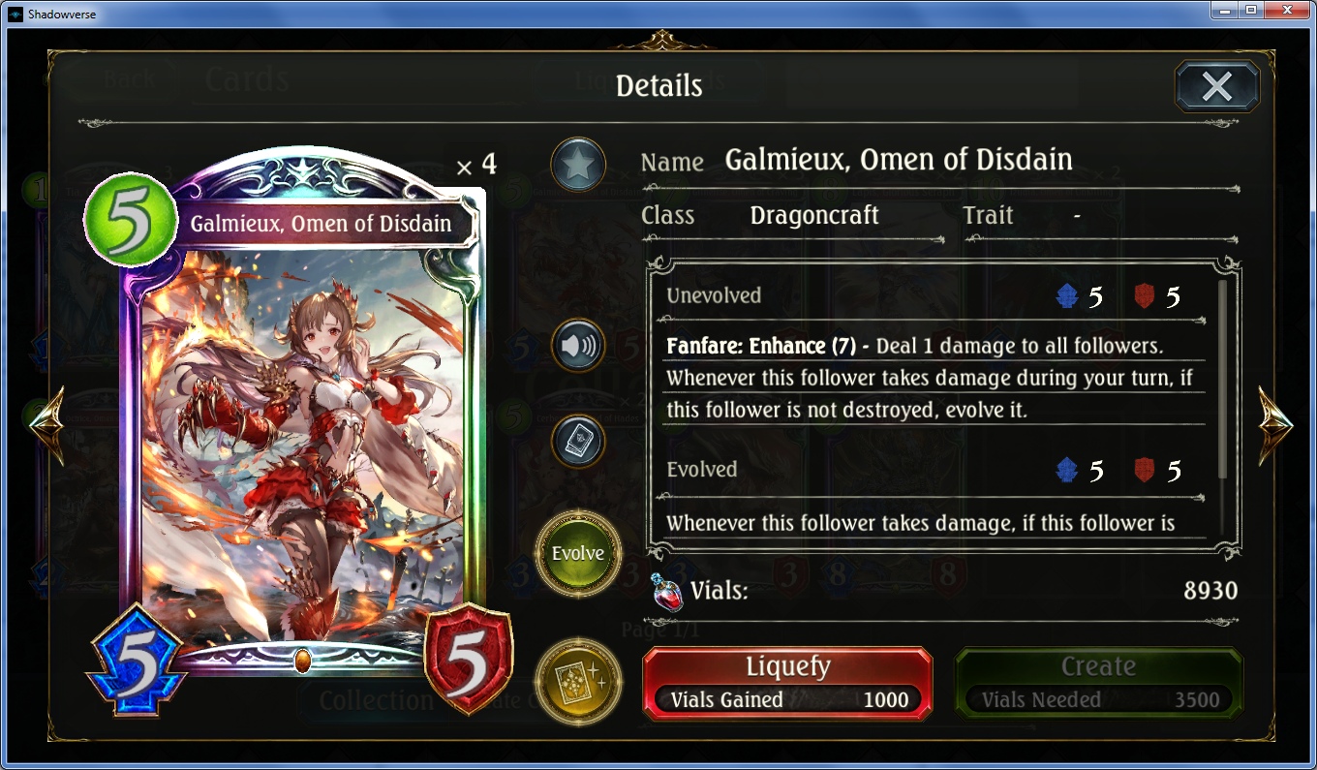Click the Shadowverse window title icon
Image resolution: width=1317 pixels, height=770 pixels.
(15, 15)
